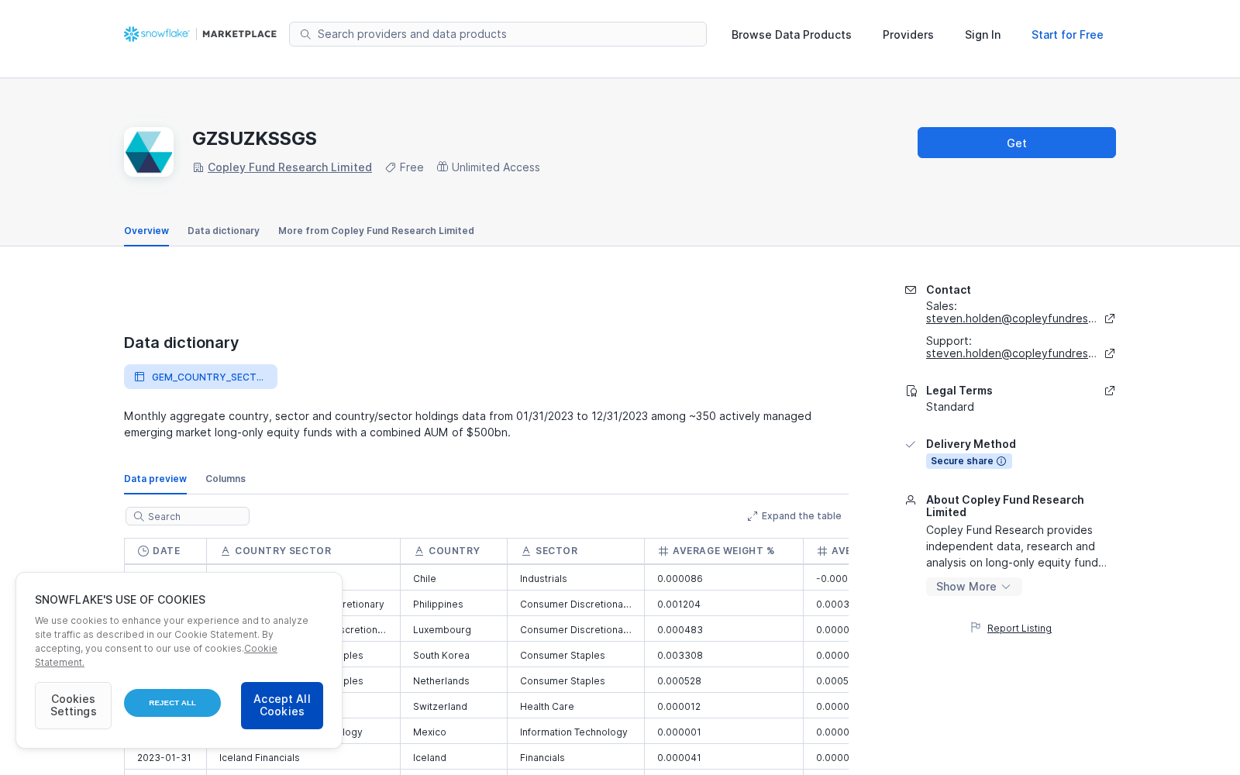Open Cookies Settings
The image size is (1240, 775).
73,705
